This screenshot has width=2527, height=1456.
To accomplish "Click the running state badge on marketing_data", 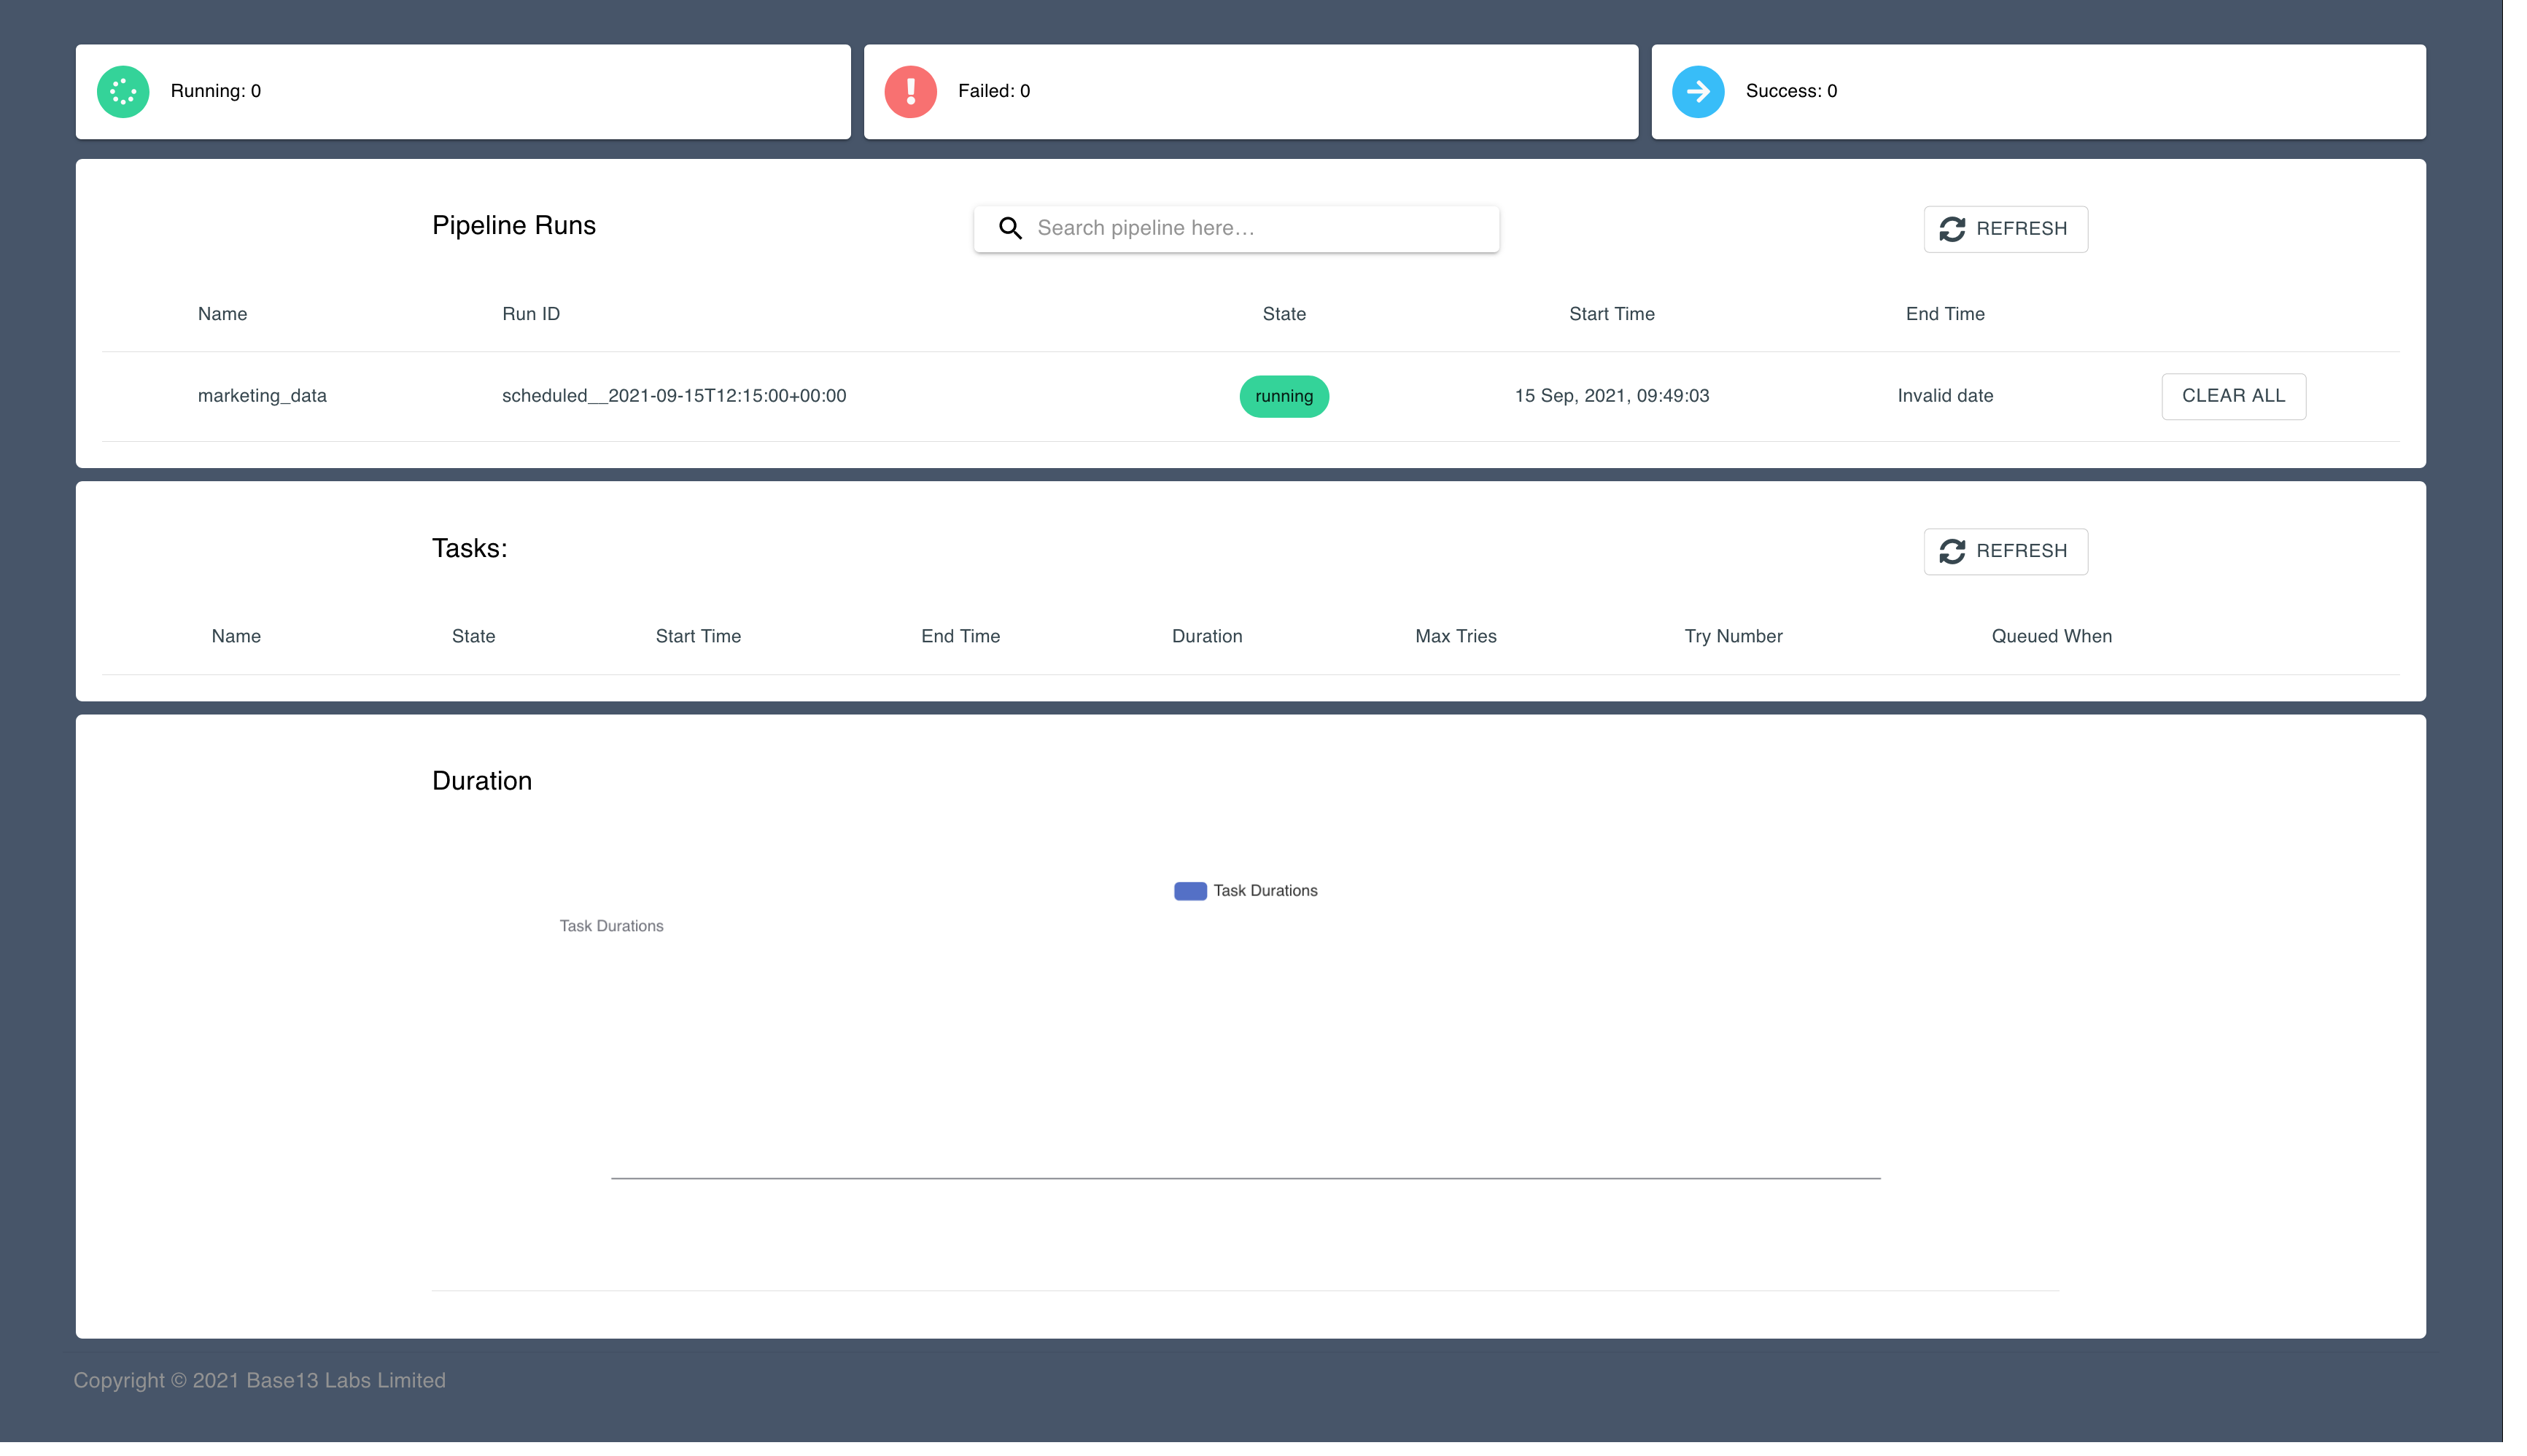I will 1284,396.
